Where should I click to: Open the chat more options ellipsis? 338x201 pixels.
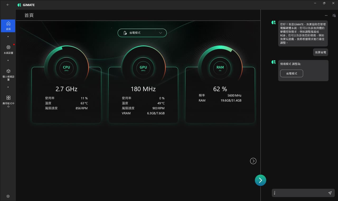326,16
